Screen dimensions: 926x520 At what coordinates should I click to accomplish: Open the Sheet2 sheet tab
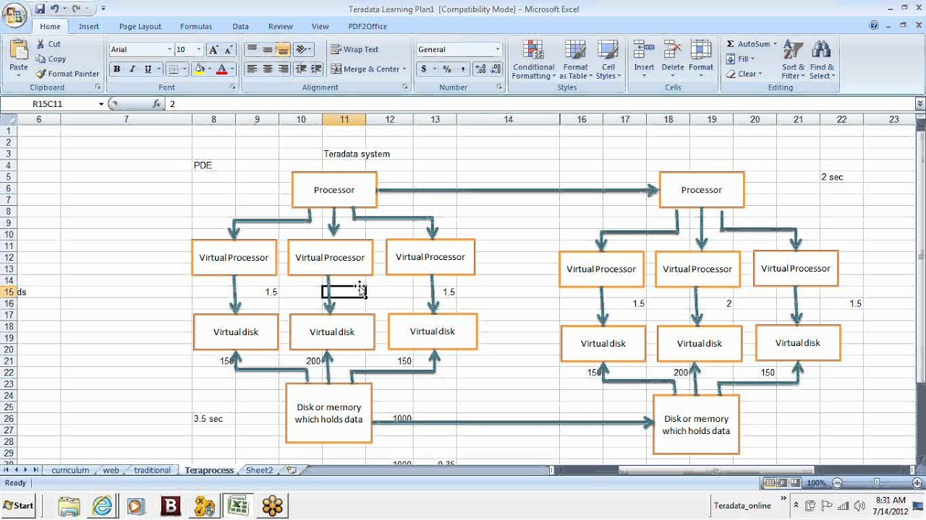pyautogui.click(x=259, y=470)
